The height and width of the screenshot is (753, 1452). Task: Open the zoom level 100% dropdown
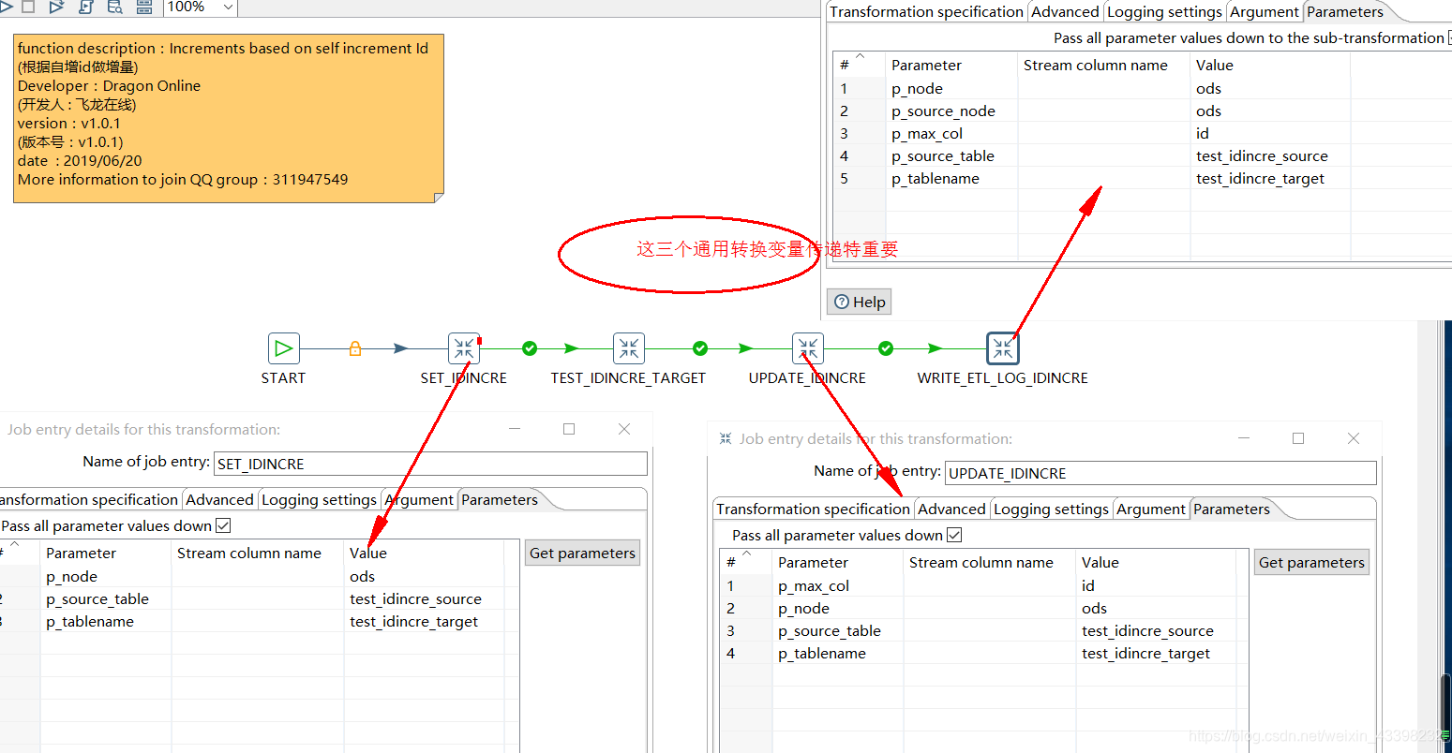coord(201,7)
